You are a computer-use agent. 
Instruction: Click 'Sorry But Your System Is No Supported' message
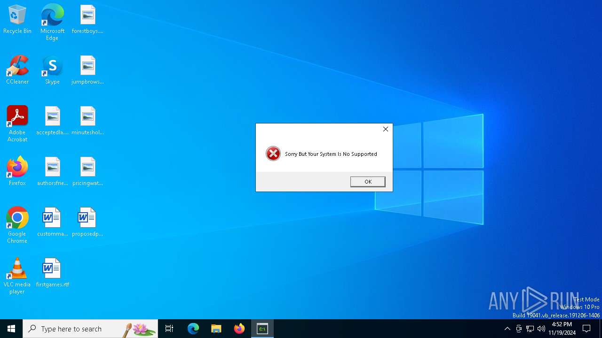(x=331, y=154)
